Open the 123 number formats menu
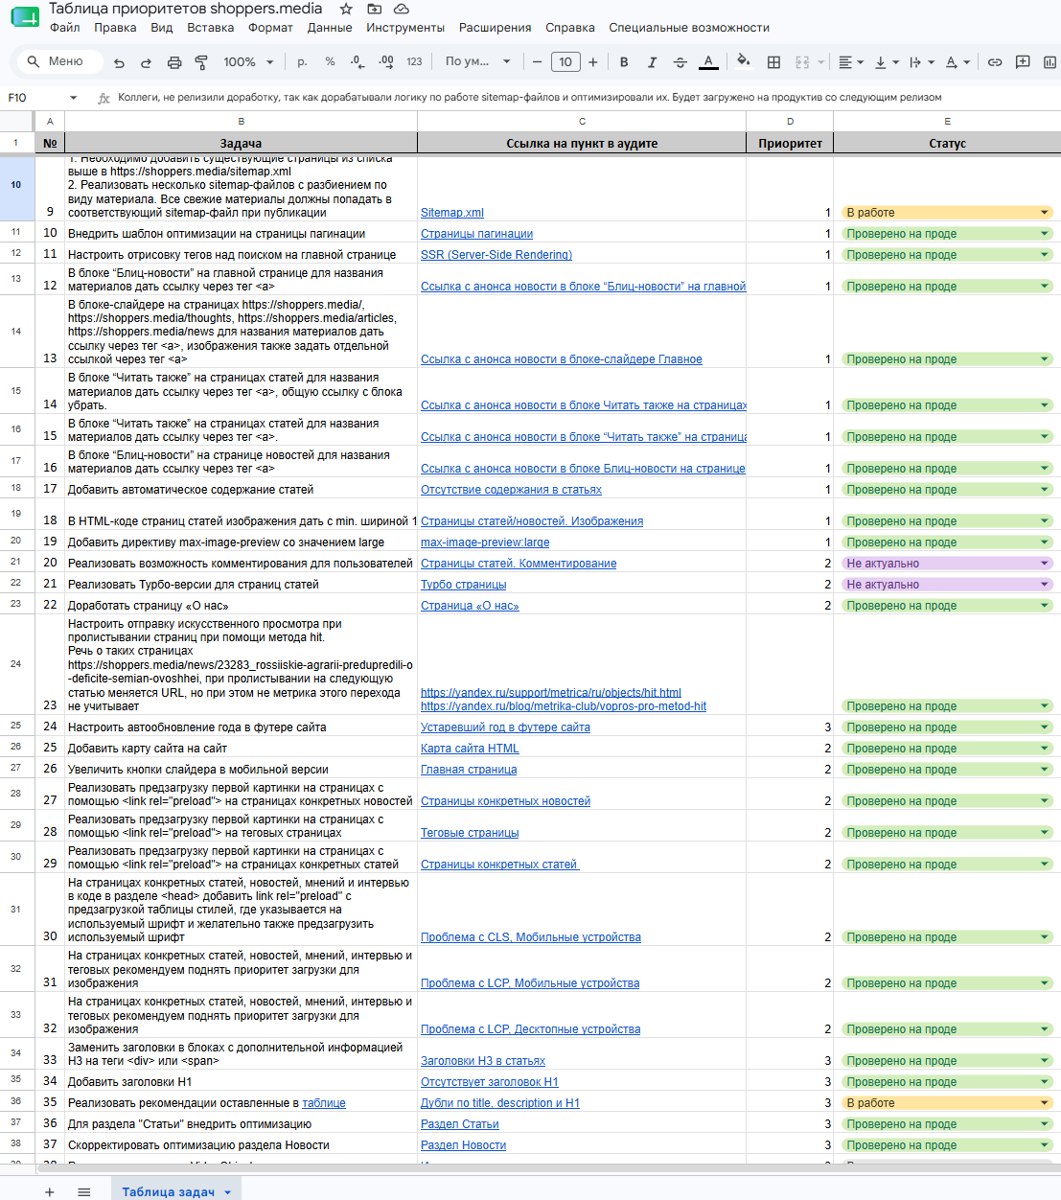Viewport: 1061px width, 1200px height. pos(414,61)
